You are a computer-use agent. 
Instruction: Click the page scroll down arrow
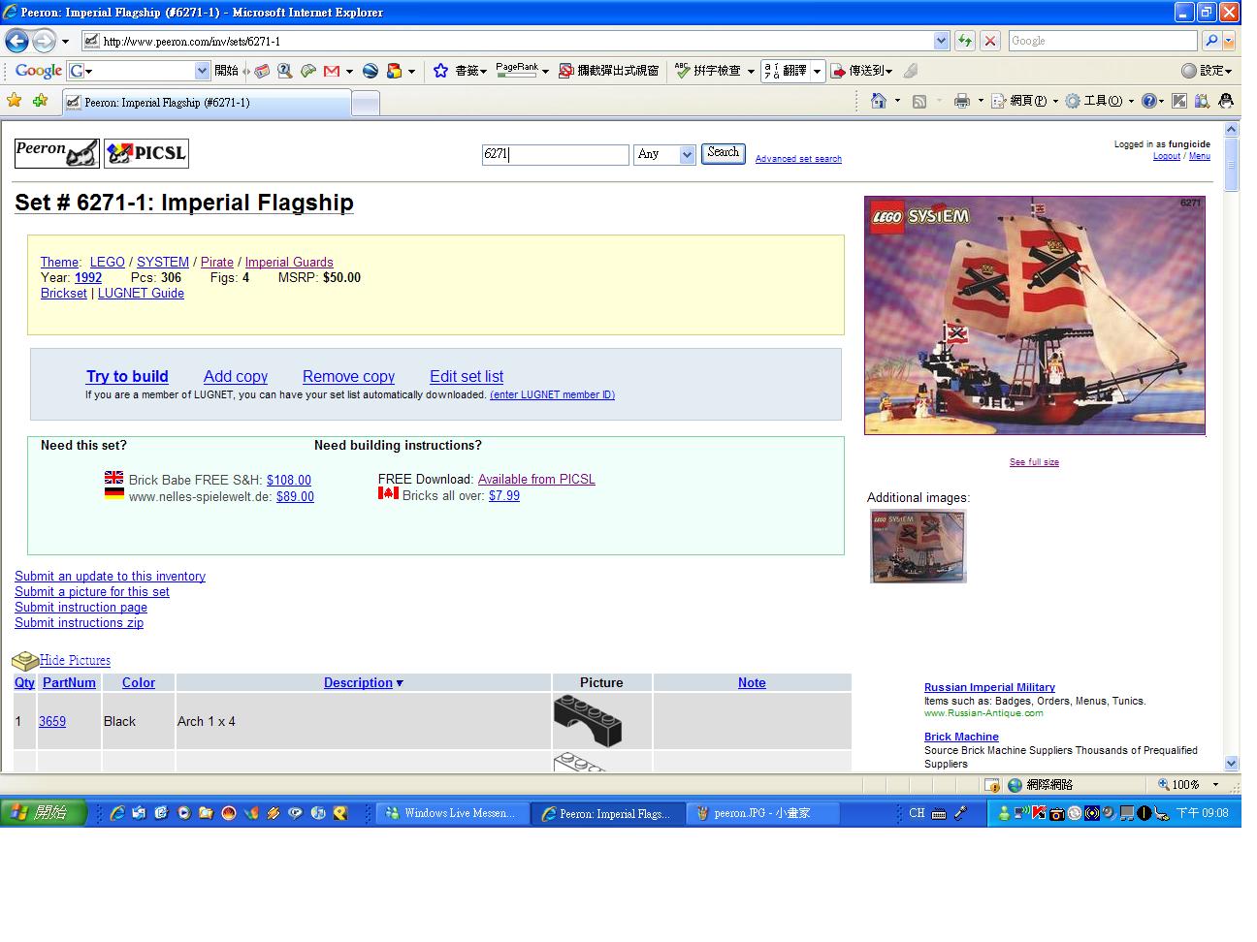pyautogui.click(x=1232, y=764)
